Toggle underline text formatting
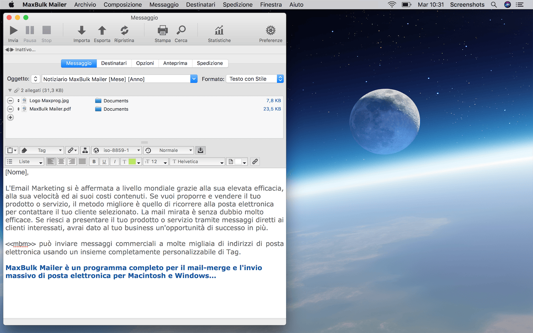Viewport: 533px width, 333px height. point(104,162)
